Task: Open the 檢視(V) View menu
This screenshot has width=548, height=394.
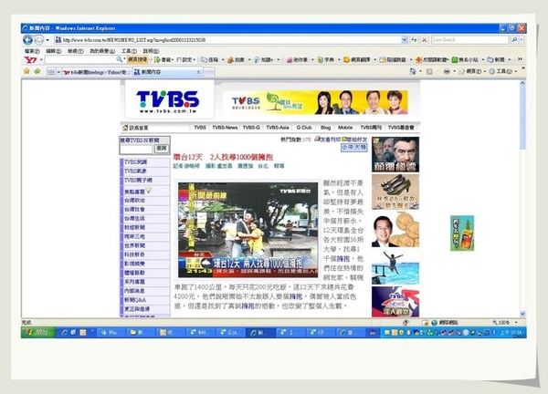Action: tap(76, 51)
